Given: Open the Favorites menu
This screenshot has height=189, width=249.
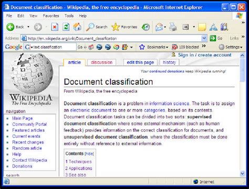Looking at the screenshot, I should coord(51,16).
